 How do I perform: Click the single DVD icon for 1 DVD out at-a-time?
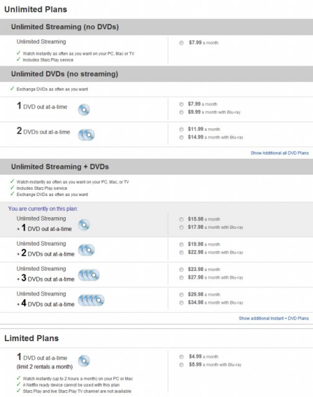[x=84, y=110]
